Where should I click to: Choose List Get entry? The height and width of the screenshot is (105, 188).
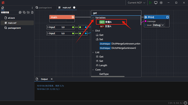100,57
